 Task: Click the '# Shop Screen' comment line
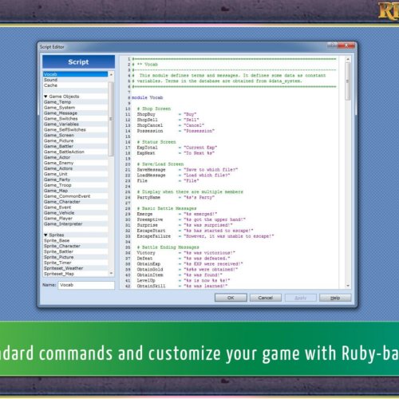click(x=154, y=109)
